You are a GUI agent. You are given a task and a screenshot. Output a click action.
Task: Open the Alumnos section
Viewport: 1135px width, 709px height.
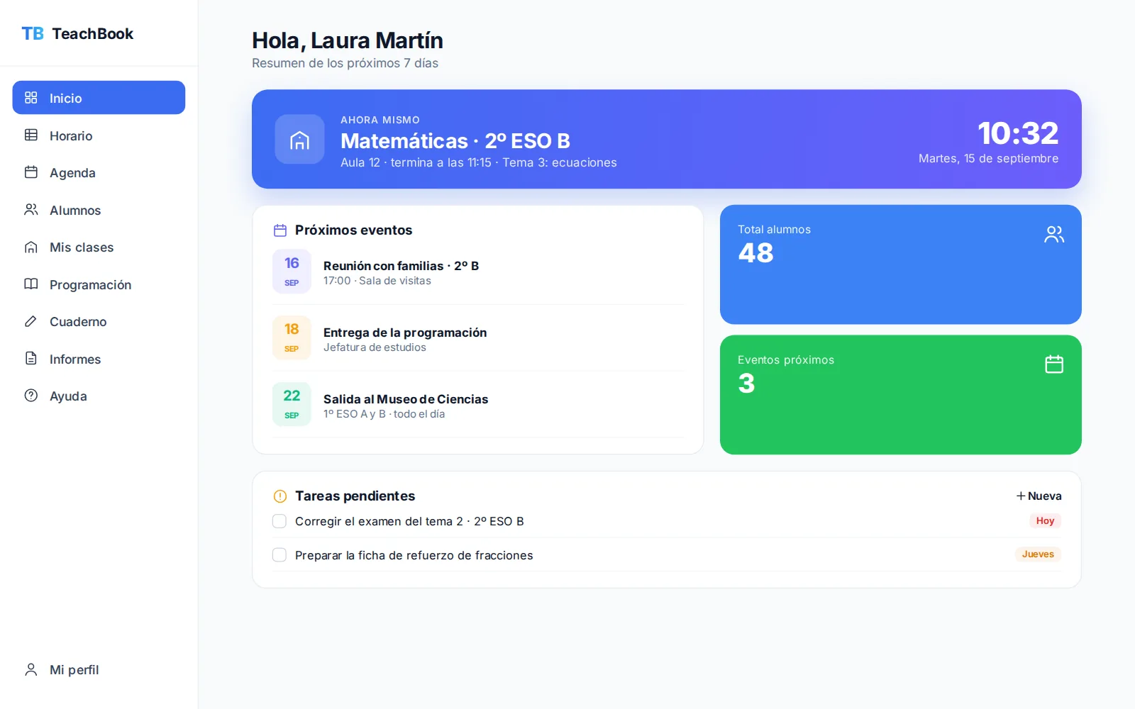coord(99,210)
